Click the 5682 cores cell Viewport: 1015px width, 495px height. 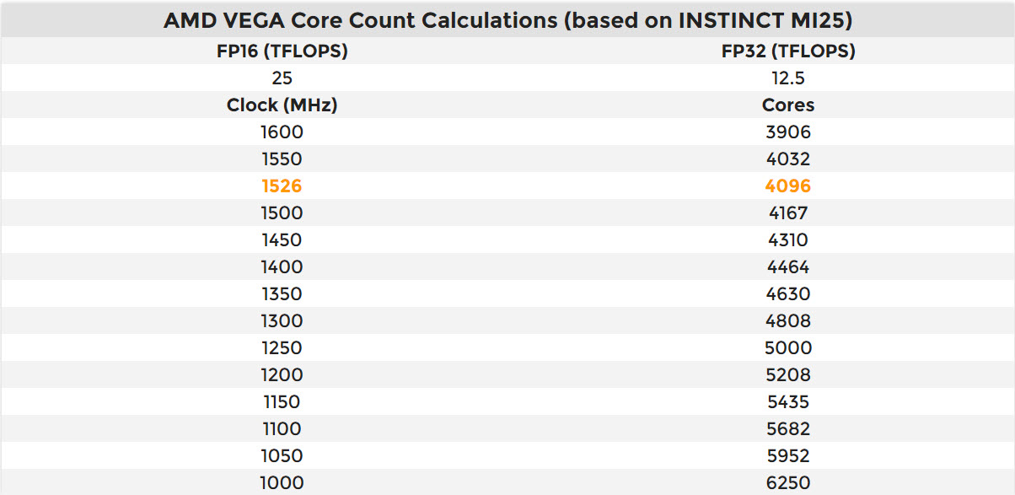[x=788, y=429]
